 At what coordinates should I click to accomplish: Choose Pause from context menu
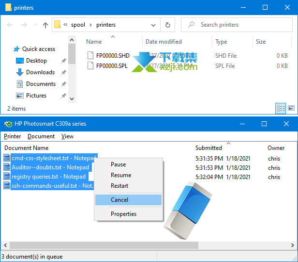point(129,164)
